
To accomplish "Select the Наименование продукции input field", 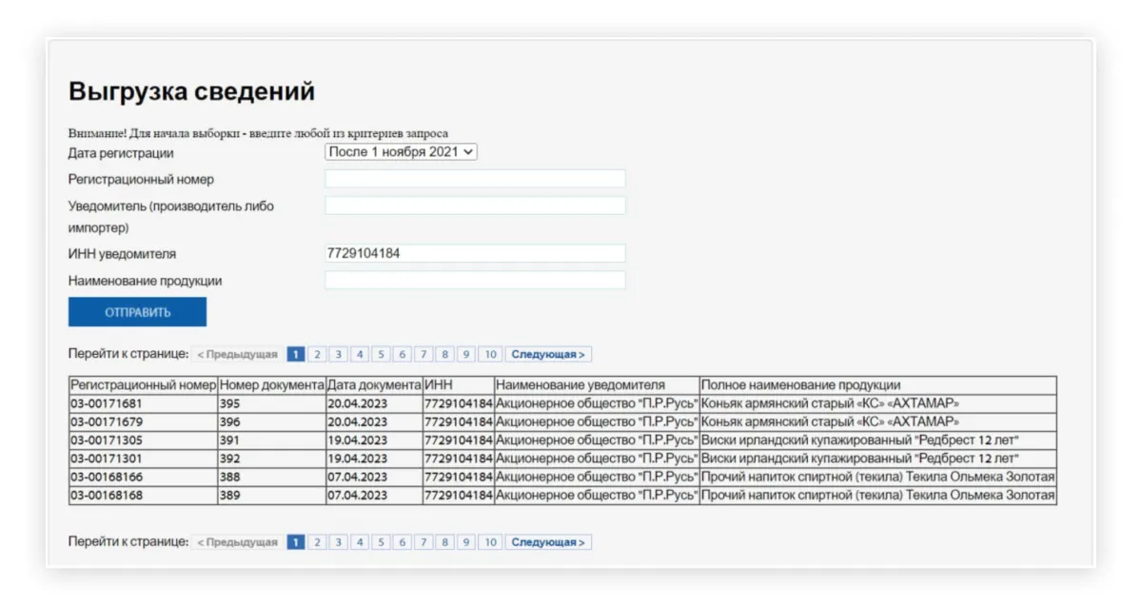I will pos(475,280).
